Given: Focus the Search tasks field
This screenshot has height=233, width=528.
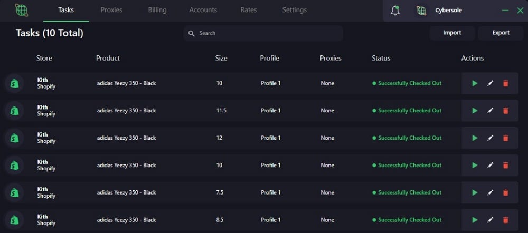Looking at the screenshot, I should pyautogui.click(x=263, y=33).
